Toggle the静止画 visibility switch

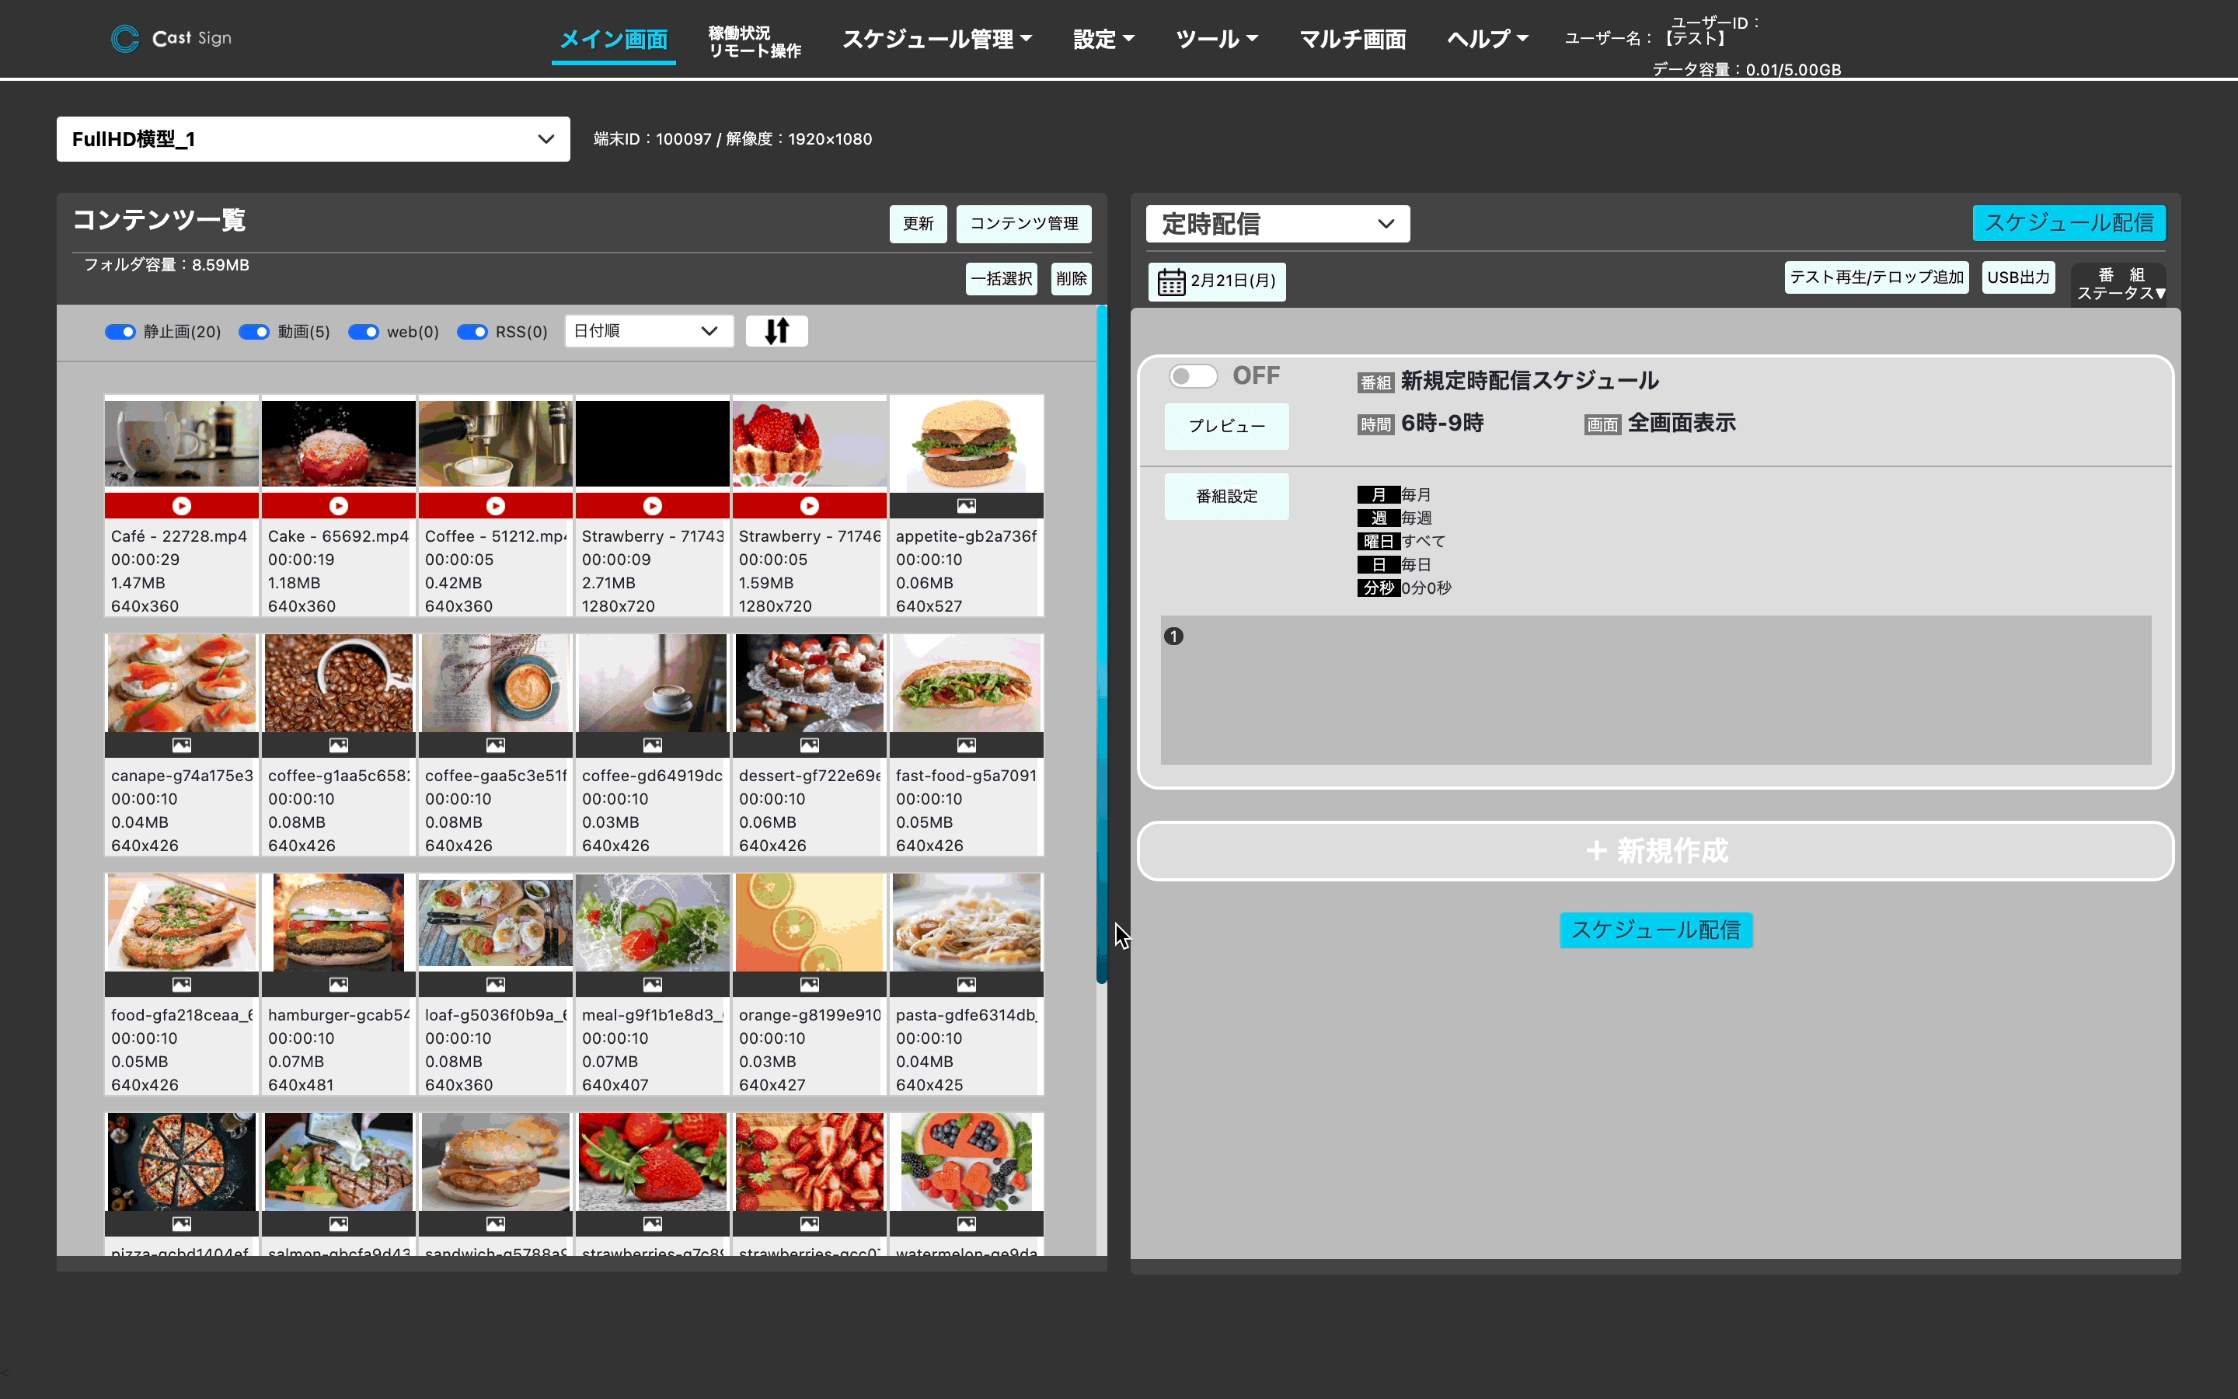coord(123,332)
